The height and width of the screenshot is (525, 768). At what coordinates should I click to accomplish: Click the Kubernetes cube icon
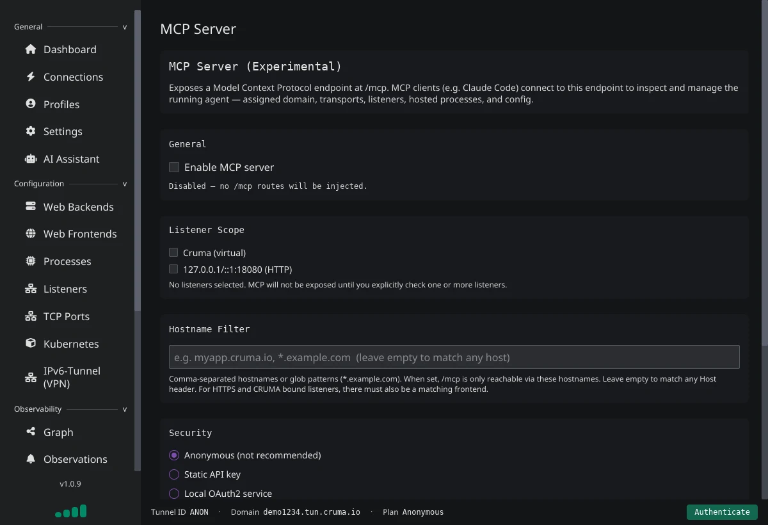(30, 343)
